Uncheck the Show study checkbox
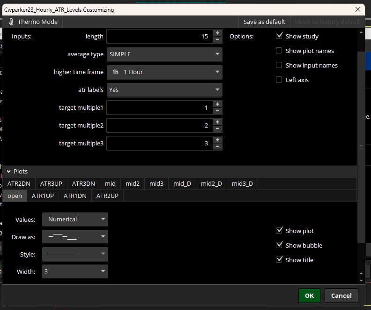 pos(279,36)
